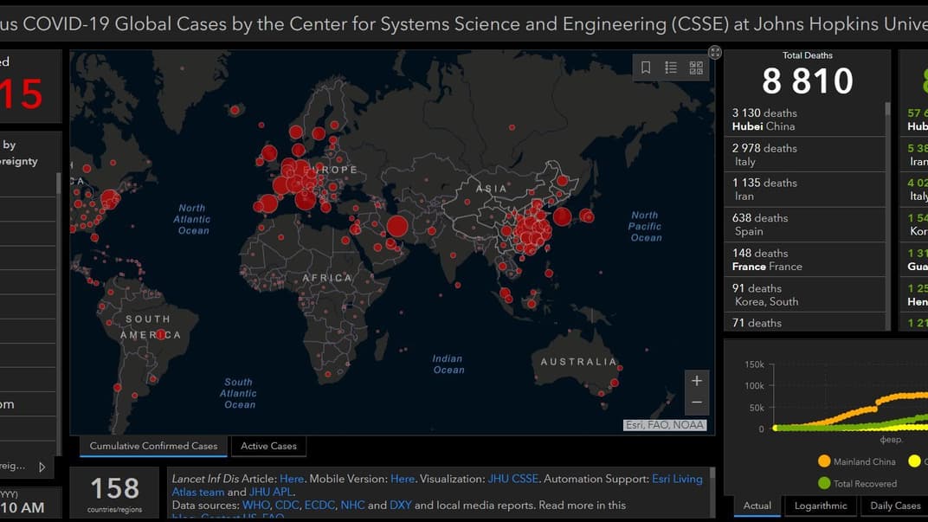This screenshot has width=928, height=522.
Task: Select Cumulative Confirmed Cases tab
Action: pos(153,446)
